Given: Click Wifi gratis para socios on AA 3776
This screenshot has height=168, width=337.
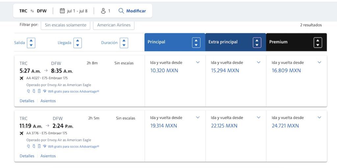Looking at the screenshot, I should tap(73, 146).
